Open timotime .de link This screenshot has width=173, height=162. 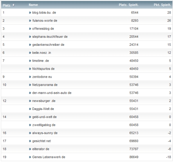tap(40, 61)
